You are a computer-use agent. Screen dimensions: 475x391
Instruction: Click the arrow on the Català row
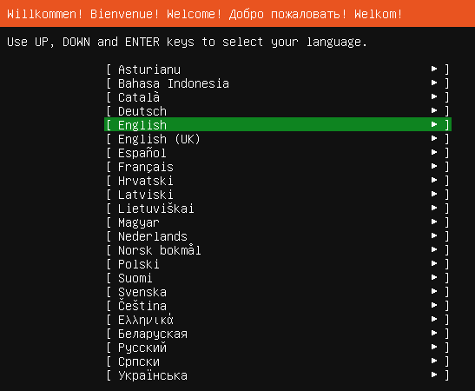coord(434,96)
